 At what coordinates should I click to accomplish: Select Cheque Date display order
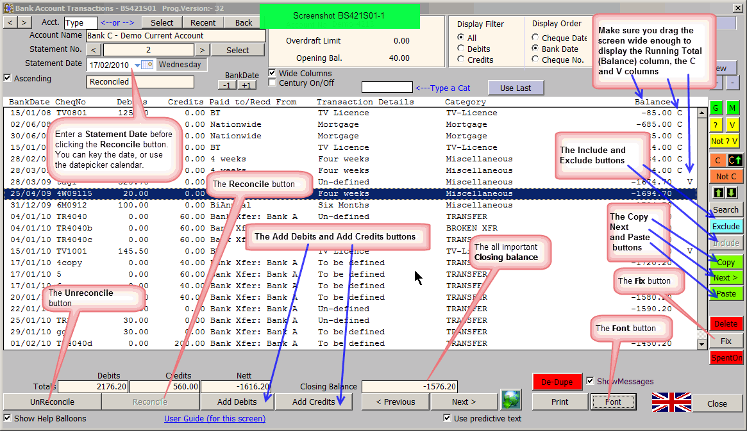pos(536,38)
